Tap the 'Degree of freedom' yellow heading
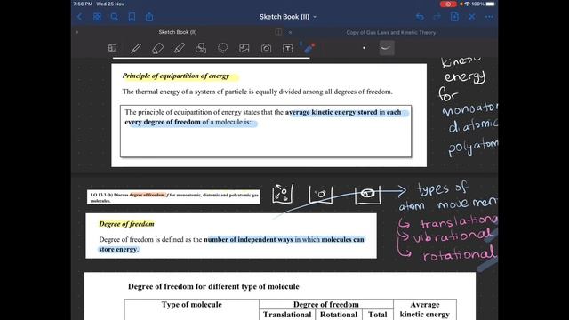569x320 pixels. 126,224
